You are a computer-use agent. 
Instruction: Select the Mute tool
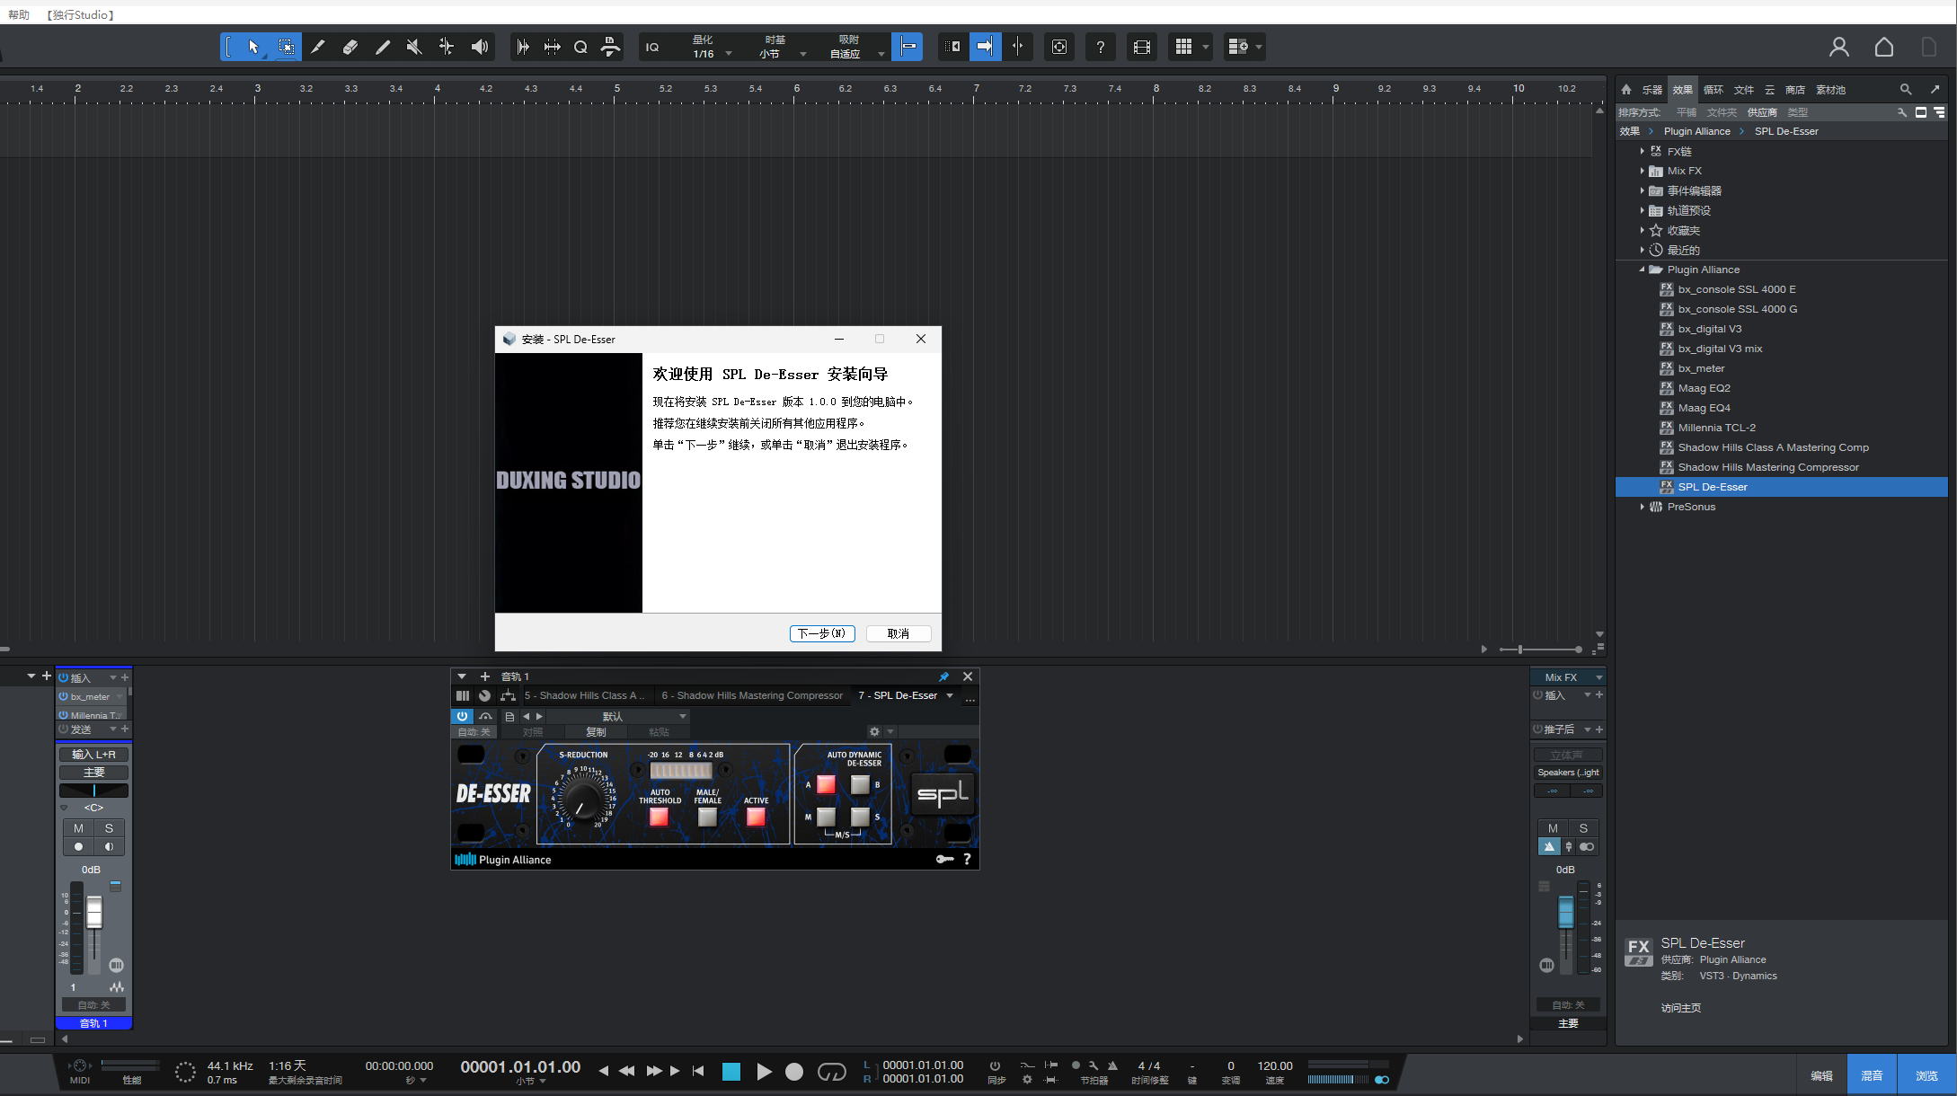414,47
